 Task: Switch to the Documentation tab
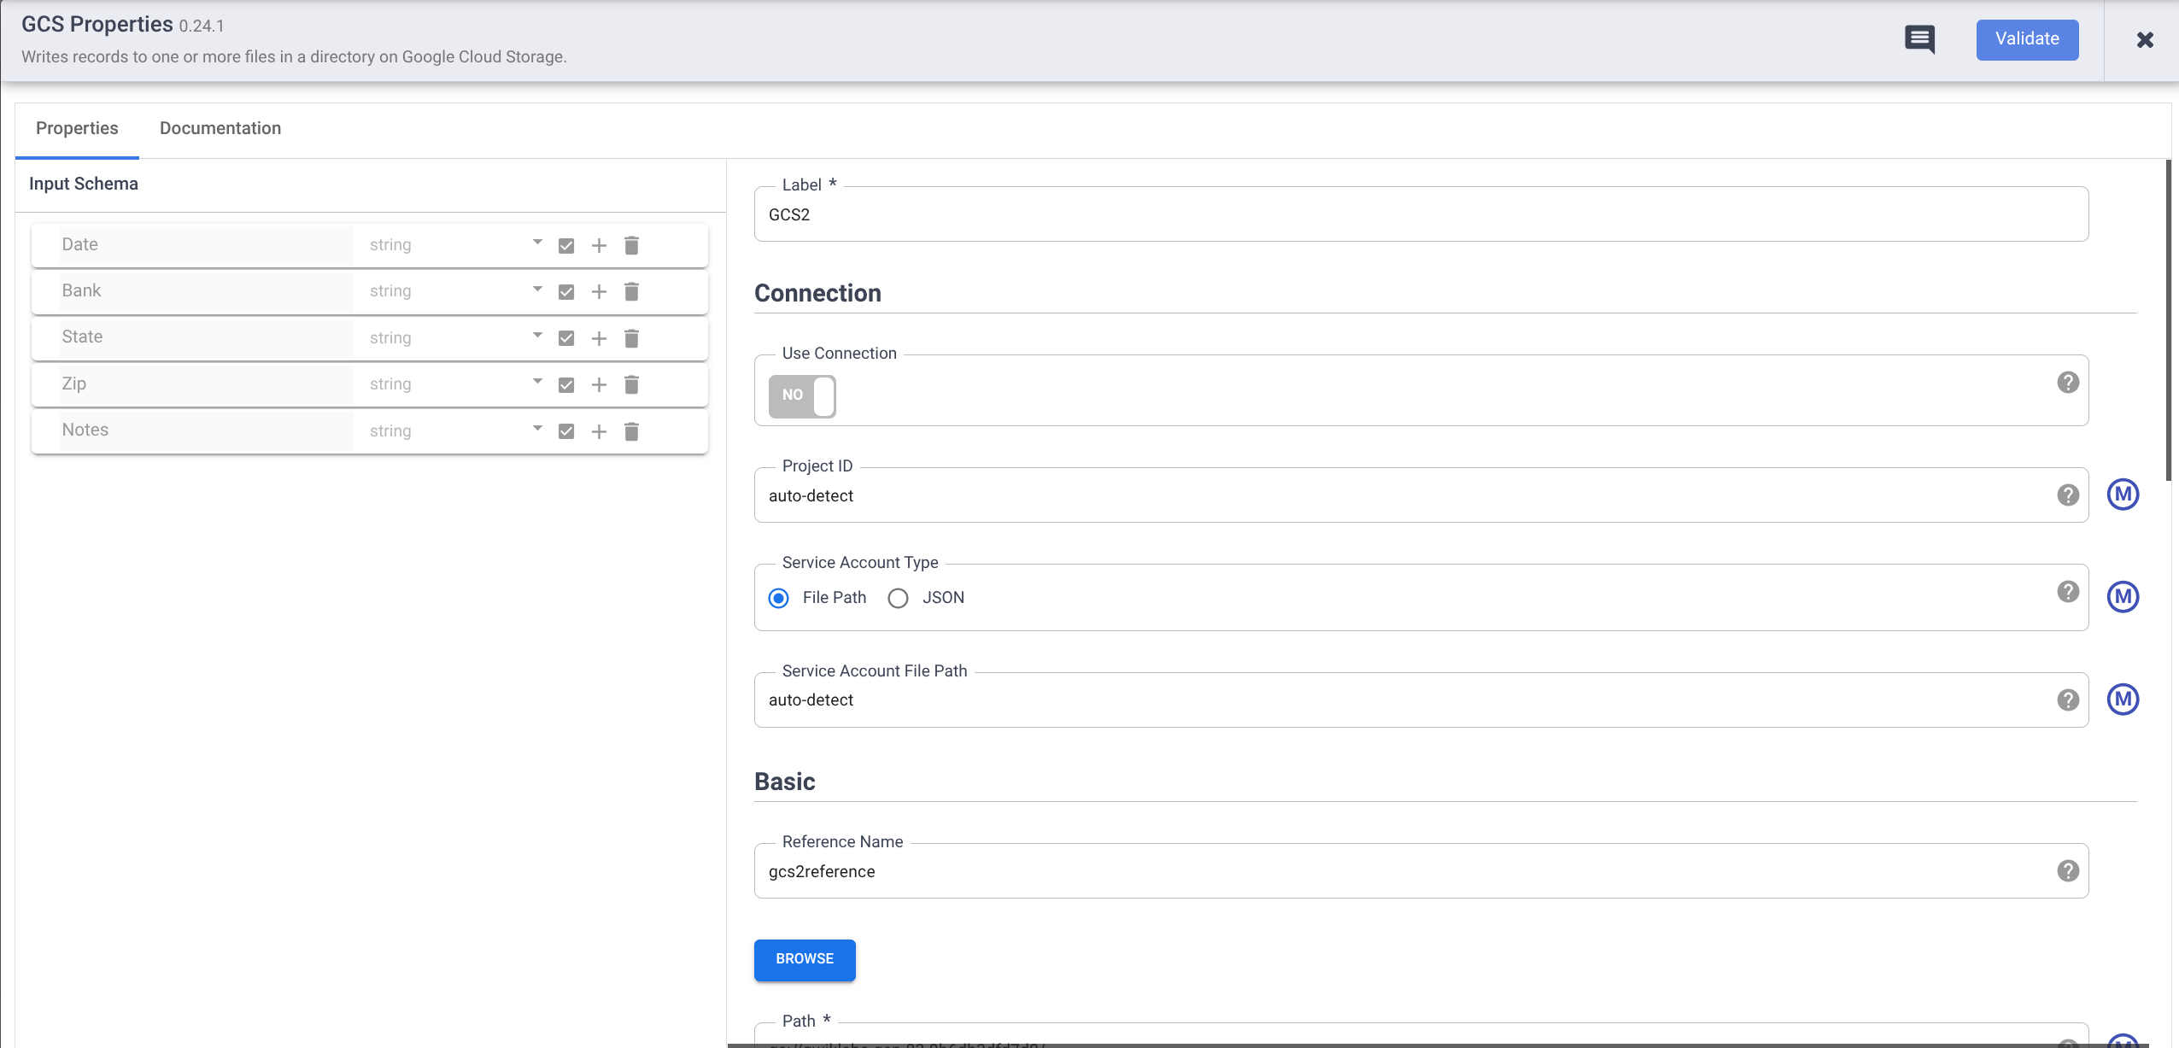(x=220, y=128)
